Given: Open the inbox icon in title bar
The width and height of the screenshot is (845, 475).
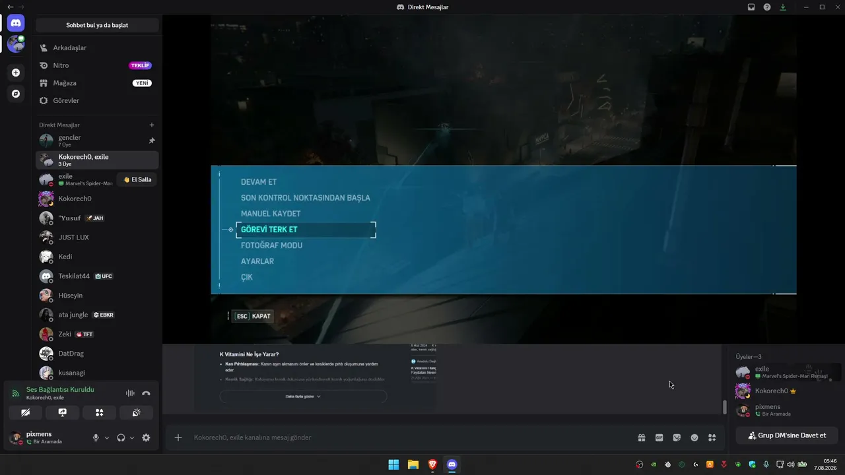Looking at the screenshot, I should [751, 7].
